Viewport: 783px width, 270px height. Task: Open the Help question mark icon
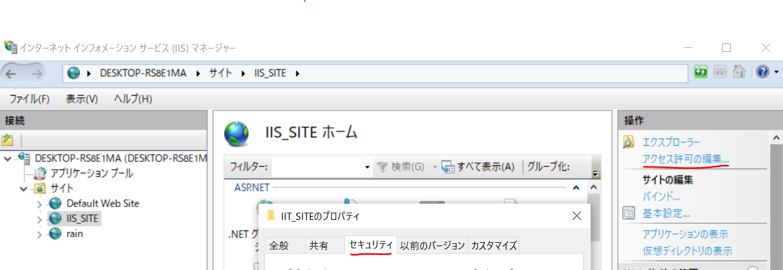762,72
